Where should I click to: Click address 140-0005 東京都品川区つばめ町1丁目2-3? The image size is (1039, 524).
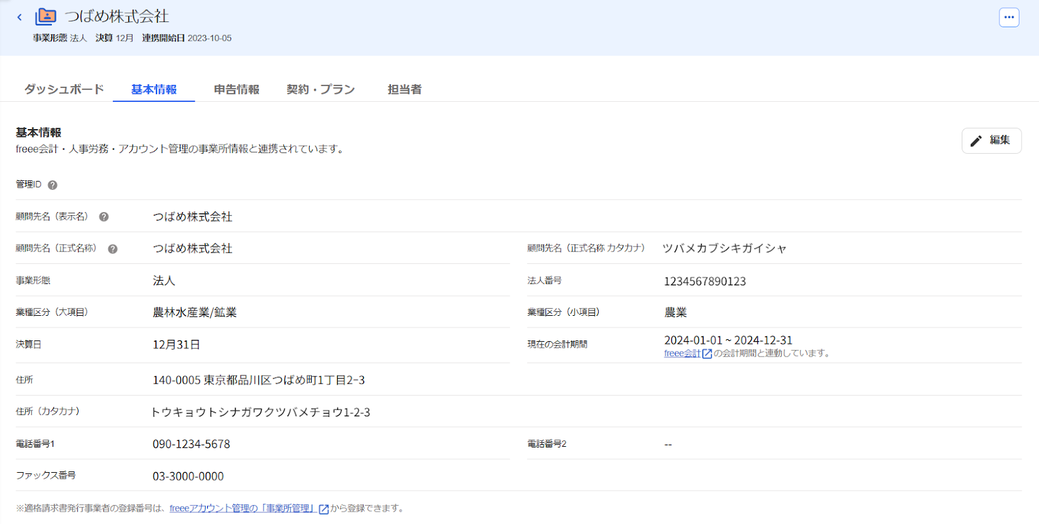point(258,380)
